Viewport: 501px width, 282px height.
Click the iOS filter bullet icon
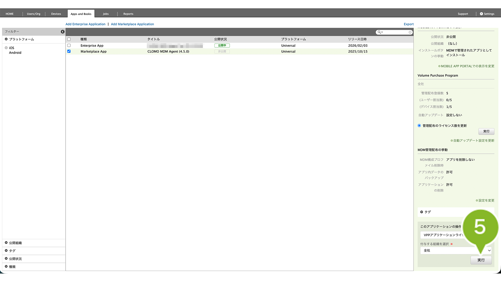[6, 48]
